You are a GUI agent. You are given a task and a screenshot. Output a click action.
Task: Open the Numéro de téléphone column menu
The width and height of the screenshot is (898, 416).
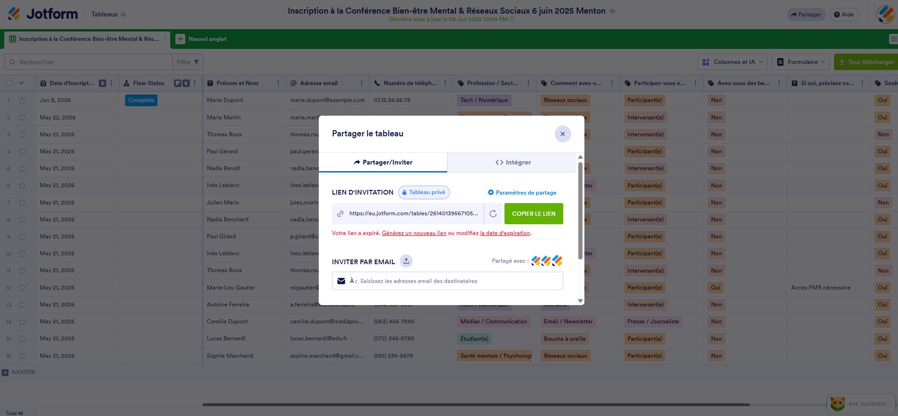tap(445, 83)
